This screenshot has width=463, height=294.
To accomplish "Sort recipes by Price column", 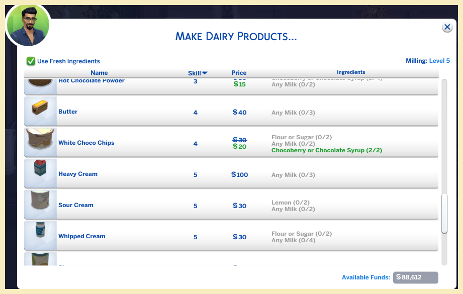I will coord(239,73).
